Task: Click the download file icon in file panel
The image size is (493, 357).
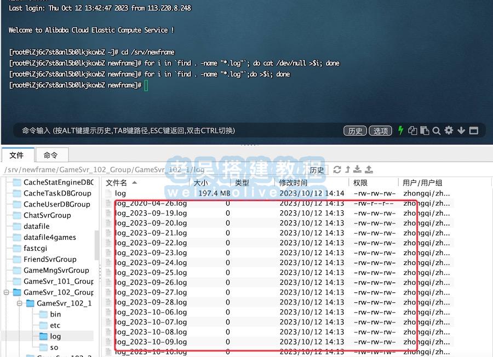Action: [357, 170]
